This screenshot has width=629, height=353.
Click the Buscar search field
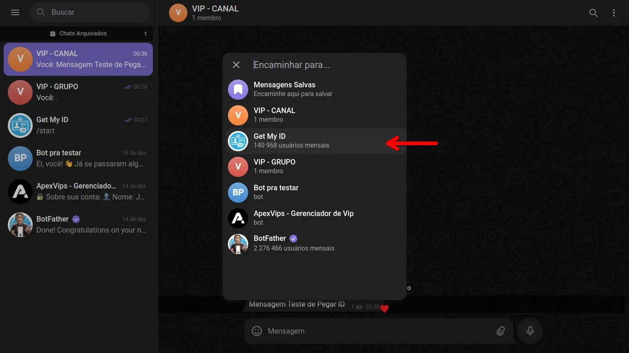point(90,12)
